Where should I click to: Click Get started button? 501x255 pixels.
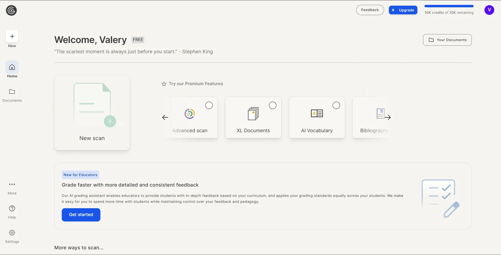(x=81, y=215)
